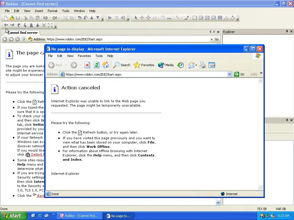This screenshot has width=294, height=220.
Task: Click the eyedropper tool in Roblox toolbar
Action: [187, 18]
